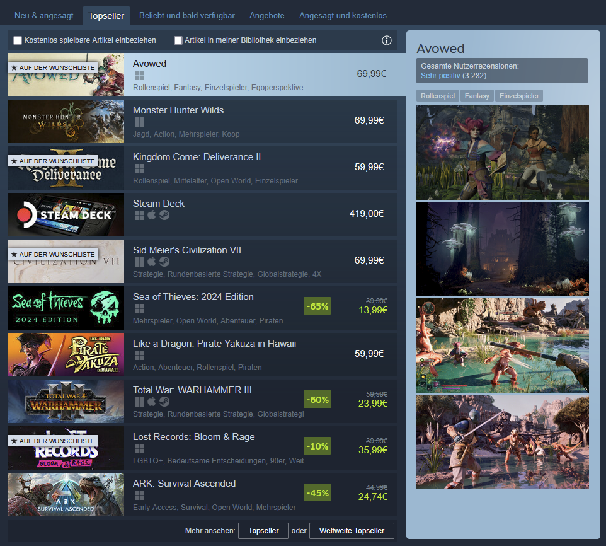Open 'Beliebt und bald verfügbar' tab
606x546 pixels.
[186, 16]
